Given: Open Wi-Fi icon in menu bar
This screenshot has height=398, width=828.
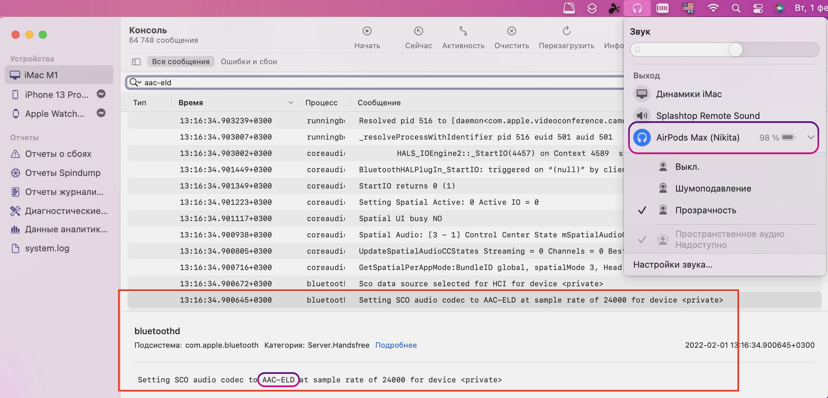Looking at the screenshot, I should tap(713, 8).
